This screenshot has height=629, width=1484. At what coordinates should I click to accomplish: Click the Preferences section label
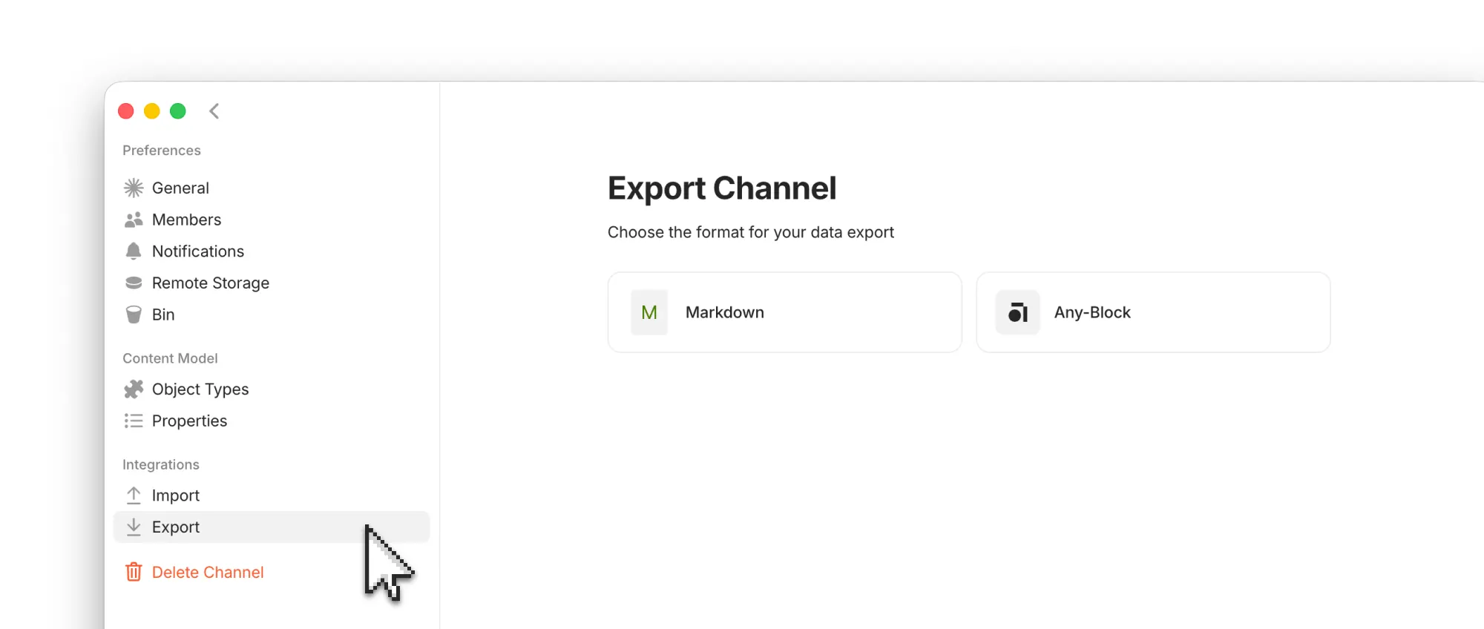[x=162, y=151]
